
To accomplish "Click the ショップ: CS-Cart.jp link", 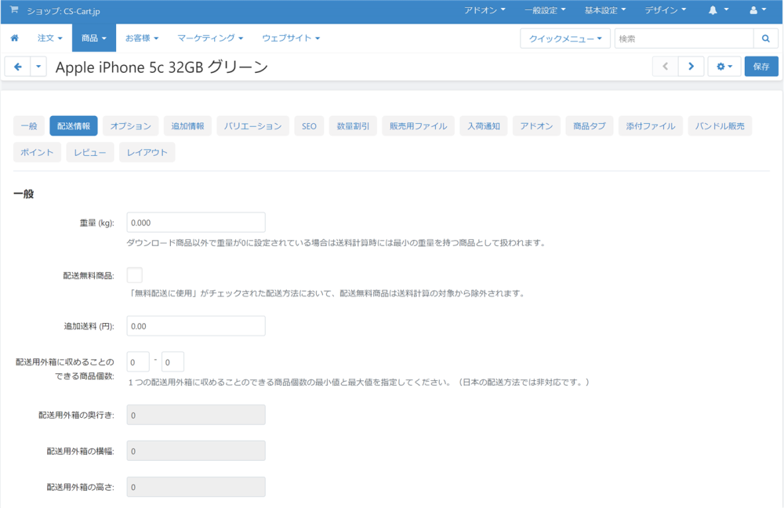I will (x=64, y=11).
